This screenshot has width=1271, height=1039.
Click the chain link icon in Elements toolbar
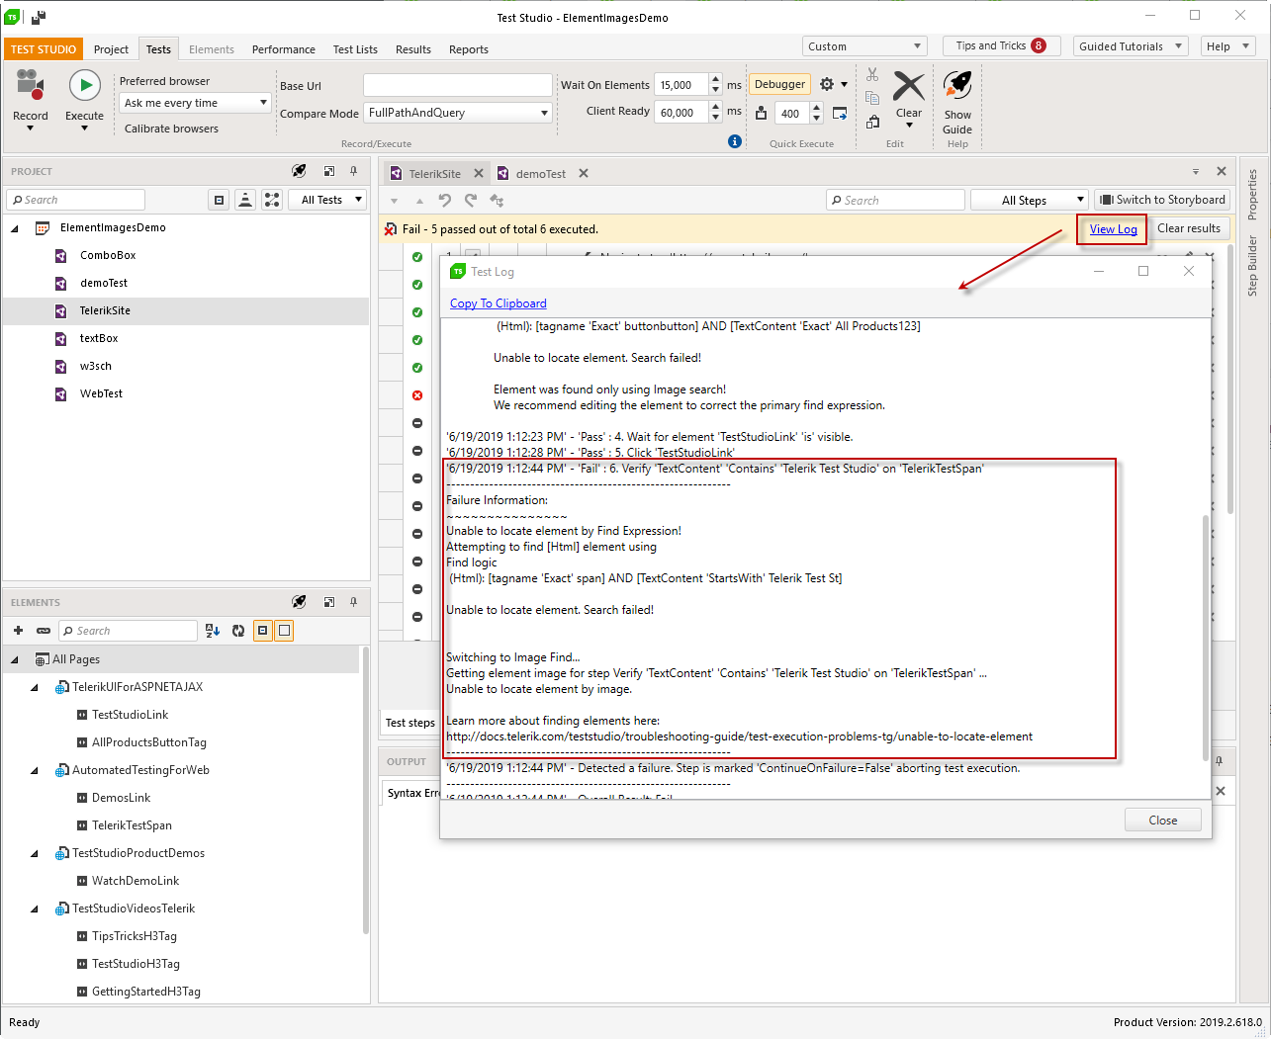(44, 630)
